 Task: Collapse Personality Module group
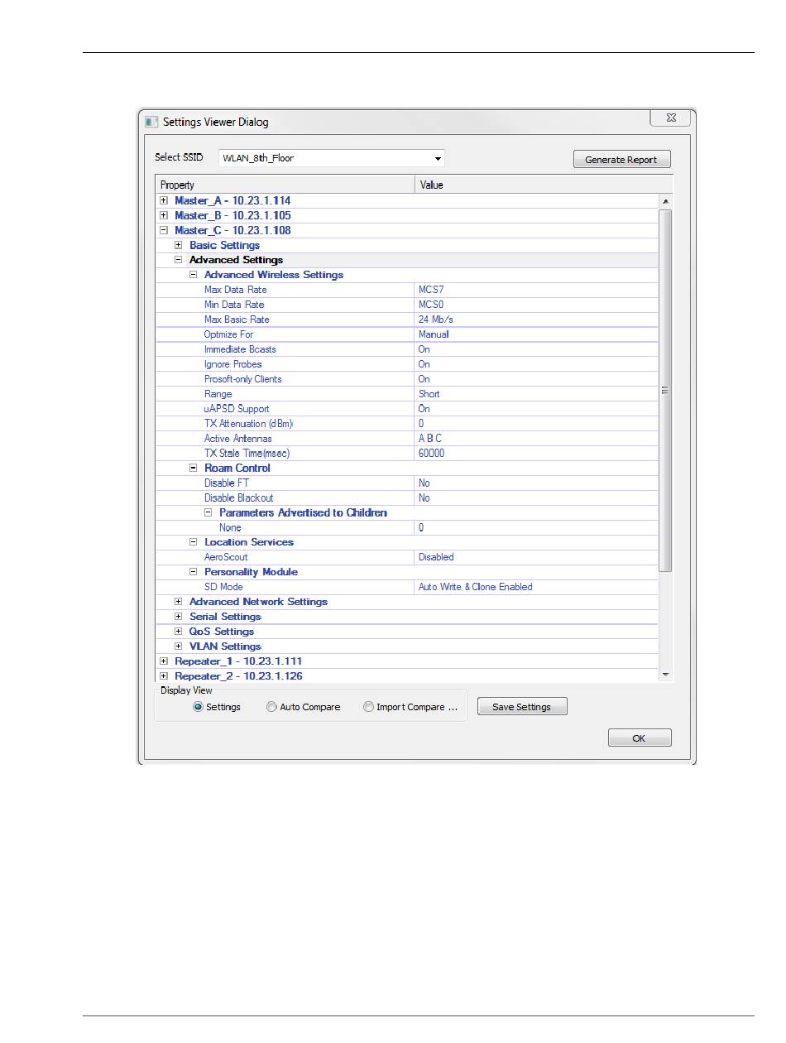[194, 572]
